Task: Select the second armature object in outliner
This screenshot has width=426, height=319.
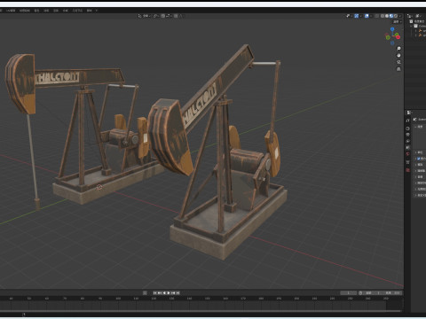Action: [422, 35]
